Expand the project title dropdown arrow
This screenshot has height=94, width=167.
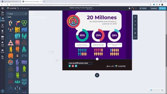93,8
